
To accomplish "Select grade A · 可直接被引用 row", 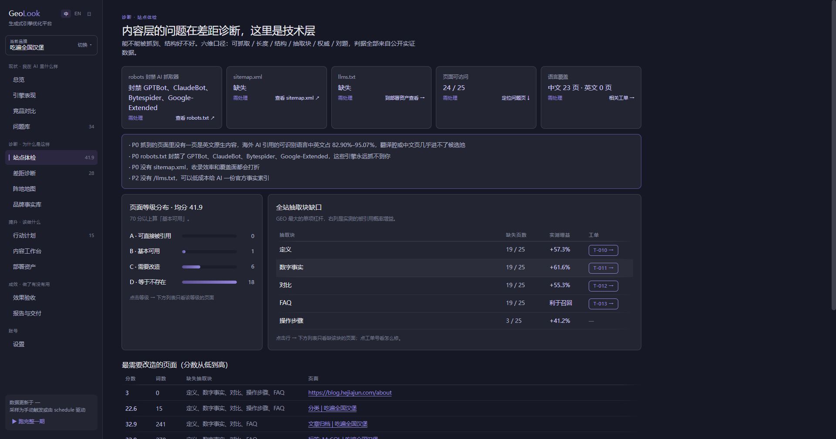I will (x=192, y=236).
